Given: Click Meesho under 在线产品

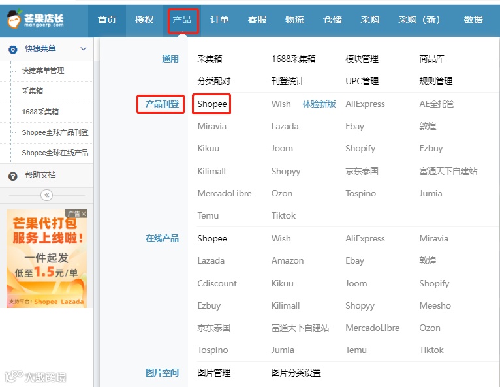Looking at the screenshot, I should [x=435, y=305].
